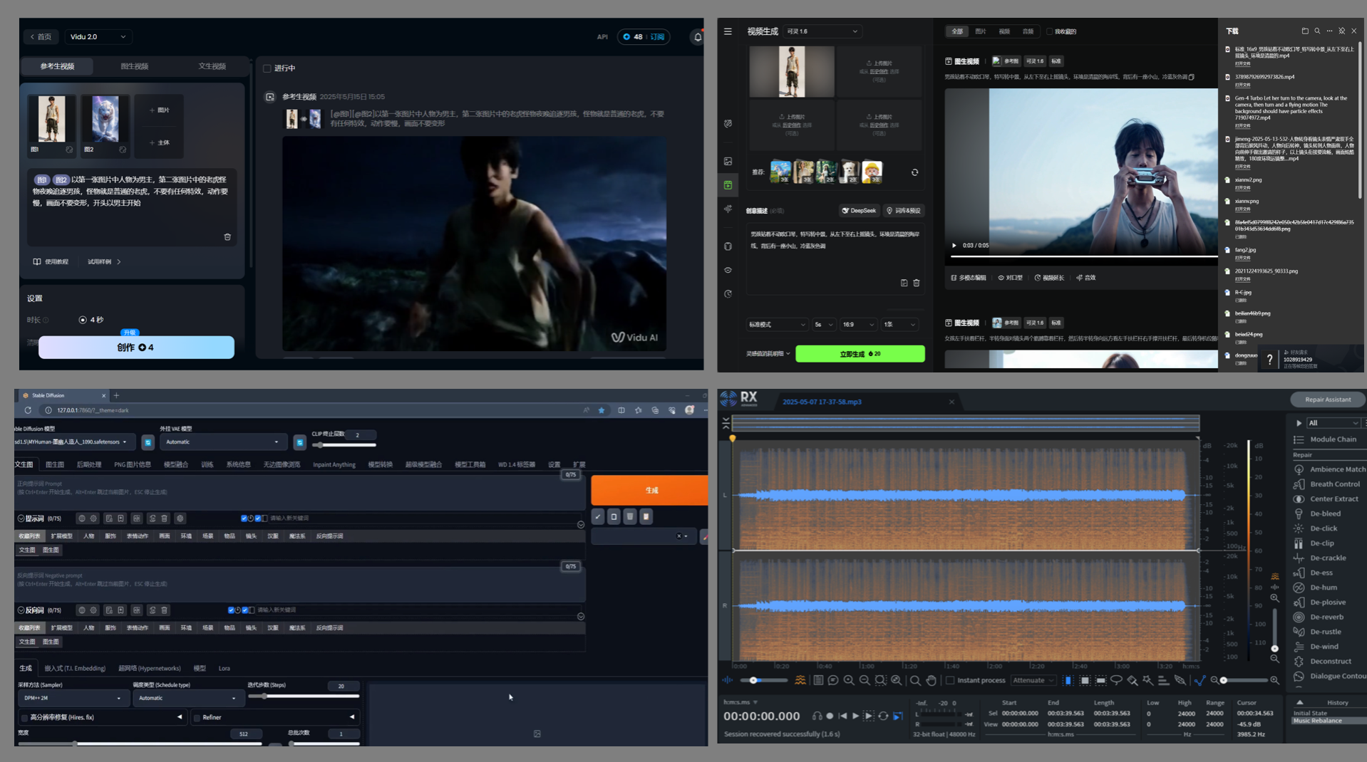Image resolution: width=1367 pixels, height=762 pixels.
Task: Open the PNG 图片信息 tab
Action: 132,465
